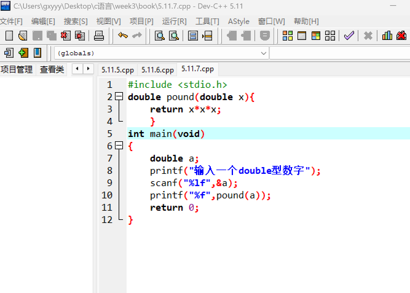
Task: Click the Goto Line icon
Action: (207, 36)
